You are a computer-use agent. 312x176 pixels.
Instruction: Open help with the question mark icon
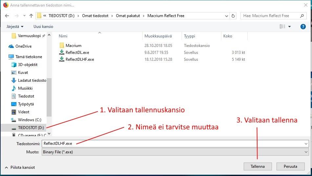[303, 27]
